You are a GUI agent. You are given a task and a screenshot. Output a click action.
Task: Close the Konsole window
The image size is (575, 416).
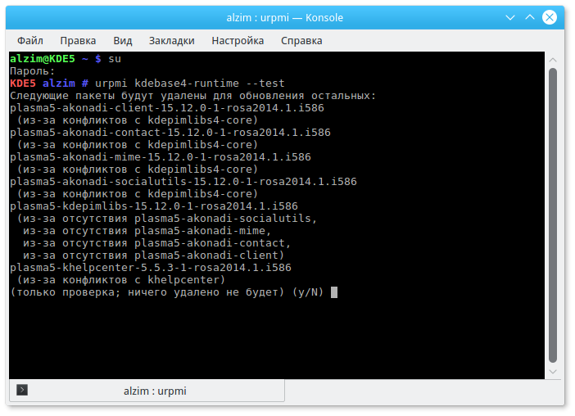[x=550, y=17]
